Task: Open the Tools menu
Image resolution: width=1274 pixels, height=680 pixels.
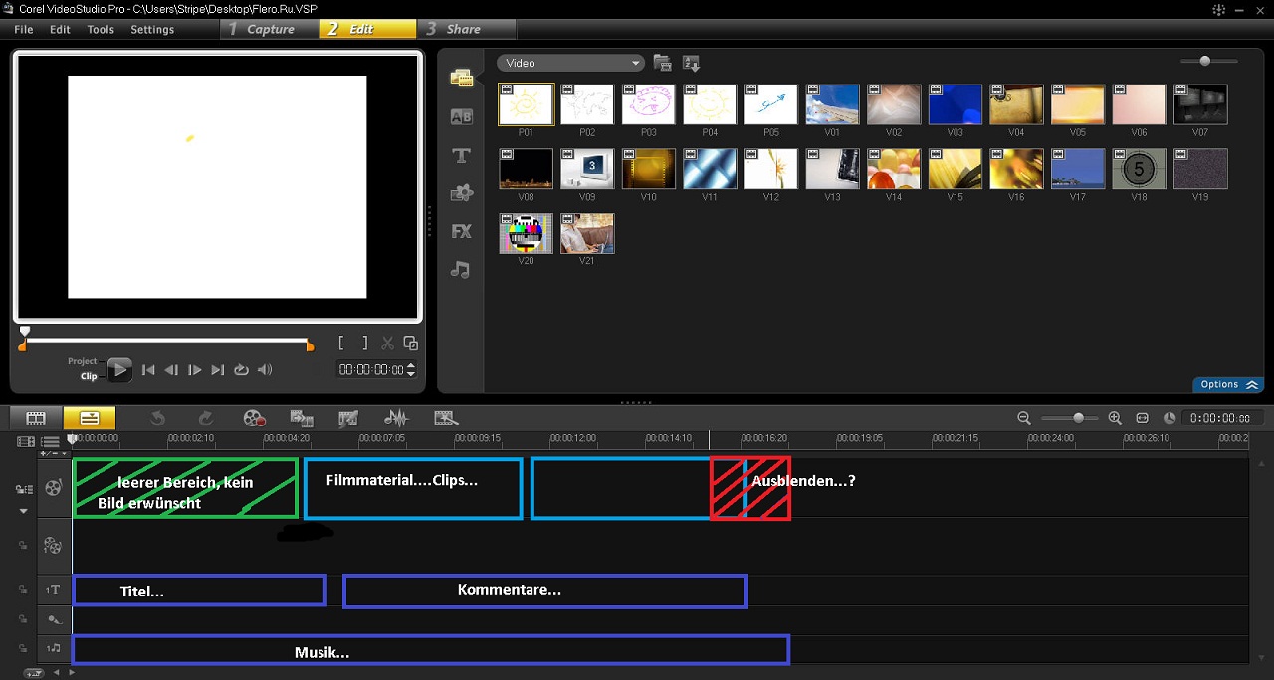Action: pyautogui.click(x=101, y=29)
